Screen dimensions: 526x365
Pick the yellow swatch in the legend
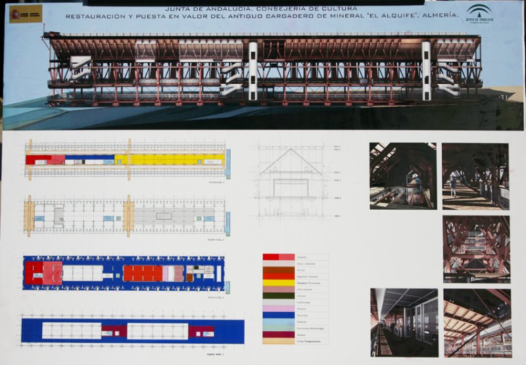click(279, 283)
